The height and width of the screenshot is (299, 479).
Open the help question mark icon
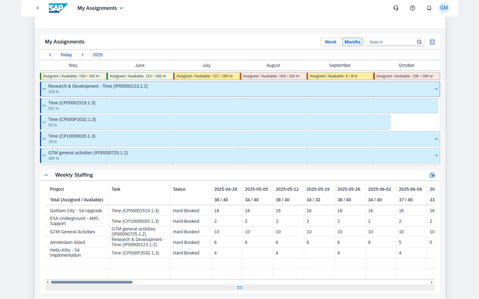click(x=412, y=8)
